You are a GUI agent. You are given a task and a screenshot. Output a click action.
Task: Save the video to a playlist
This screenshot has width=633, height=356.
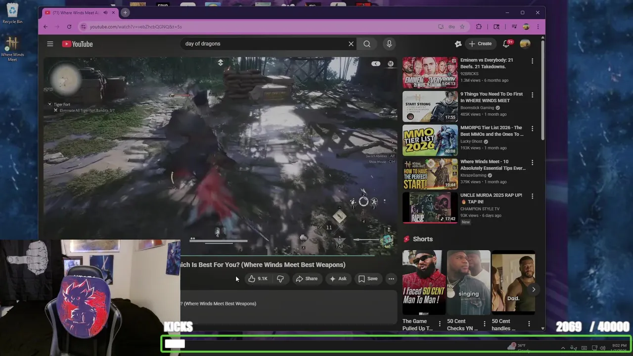[x=368, y=279]
